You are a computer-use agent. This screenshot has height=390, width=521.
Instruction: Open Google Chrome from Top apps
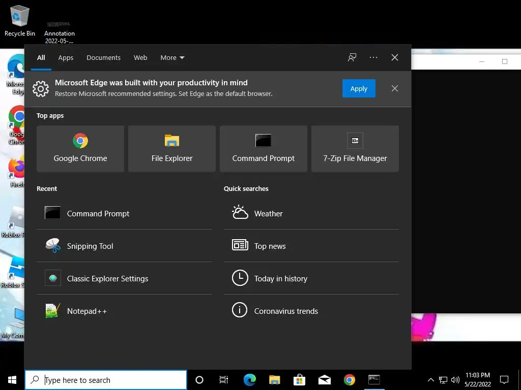pos(80,149)
